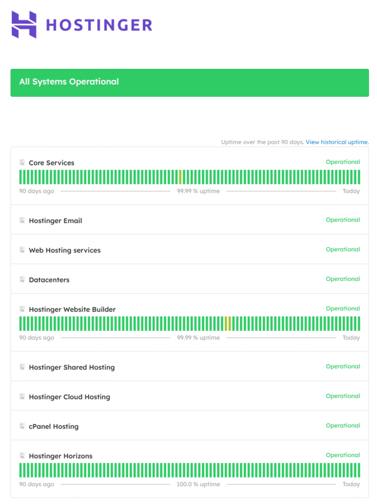The width and height of the screenshot is (377, 504).
Task: Click the icon next to Datacenters
Action: (x=22, y=280)
